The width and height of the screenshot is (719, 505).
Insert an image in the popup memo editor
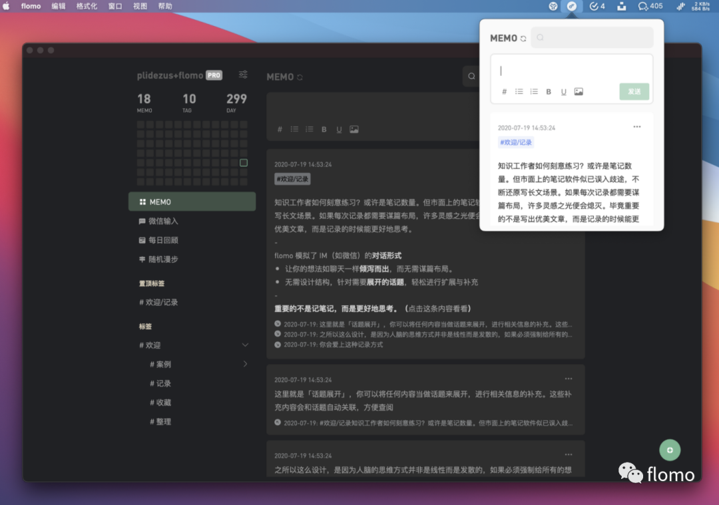579,92
